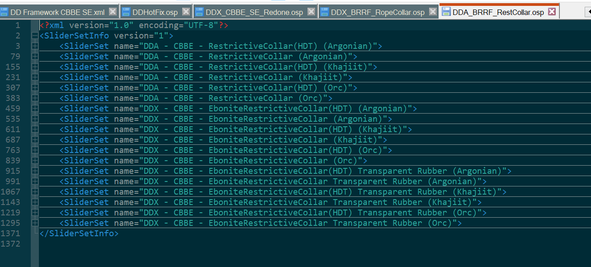Click name text "EboniteRestrictiveCollar Transparent Rubber (Orc)" on line 1295
The image size is (591, 267).
pos(331,223)
